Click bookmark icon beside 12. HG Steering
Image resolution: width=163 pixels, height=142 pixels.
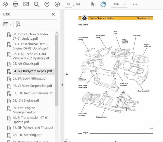[x=9, y=135]
